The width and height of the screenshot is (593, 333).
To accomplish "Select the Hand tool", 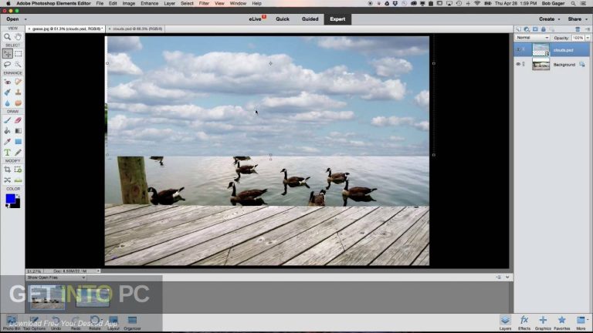I will (x=18, y=37).
